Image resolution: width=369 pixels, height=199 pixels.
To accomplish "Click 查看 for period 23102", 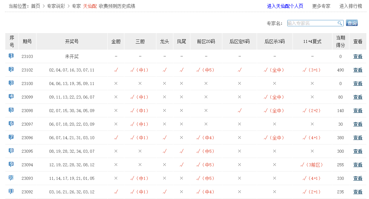I will click(x=358, y=70).
